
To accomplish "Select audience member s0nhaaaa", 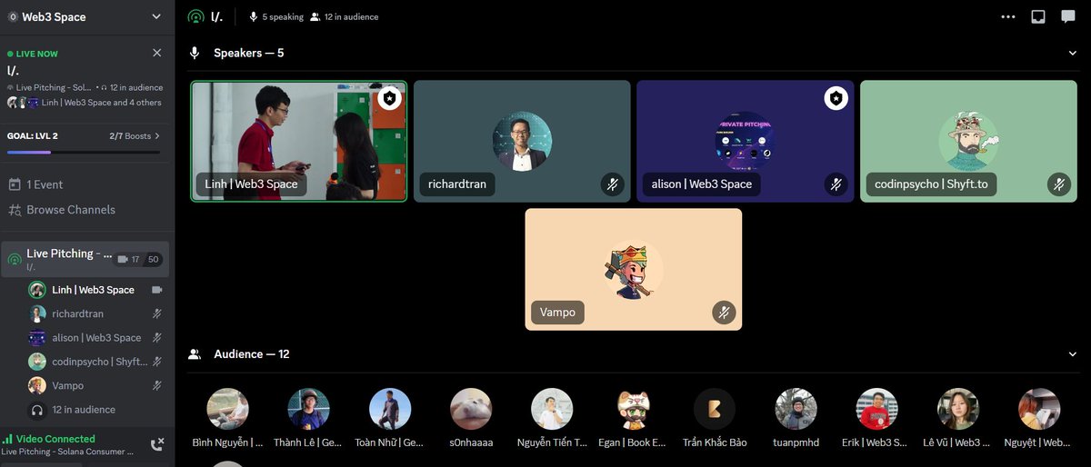I will 471,418.
